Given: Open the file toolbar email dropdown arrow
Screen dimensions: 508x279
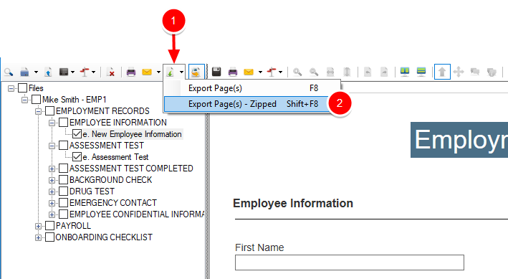Looking at the screenshot, I should click(x=158, y=72).
